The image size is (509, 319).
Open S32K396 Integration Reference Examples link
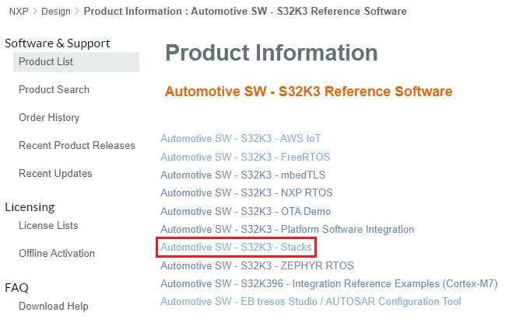pos(328,283)
